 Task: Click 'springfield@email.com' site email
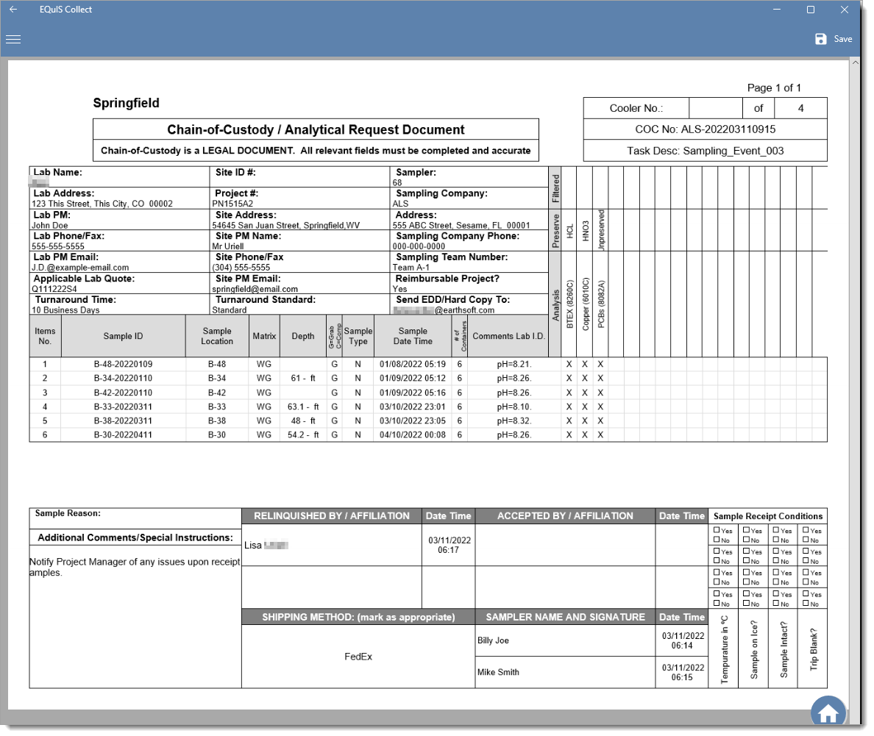coord(255,289)
